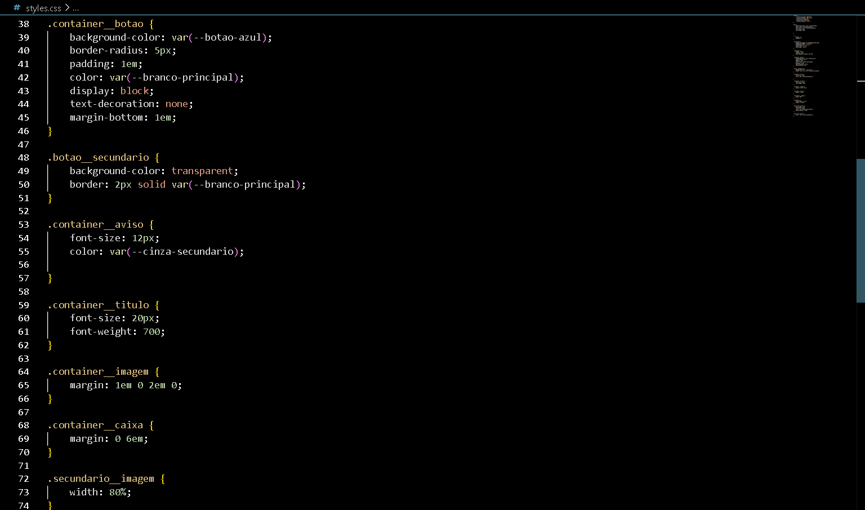Viewport: 865px width, 510px height.
Task: Open the styles.css breadcrumb item
Action: pos(43,8)
